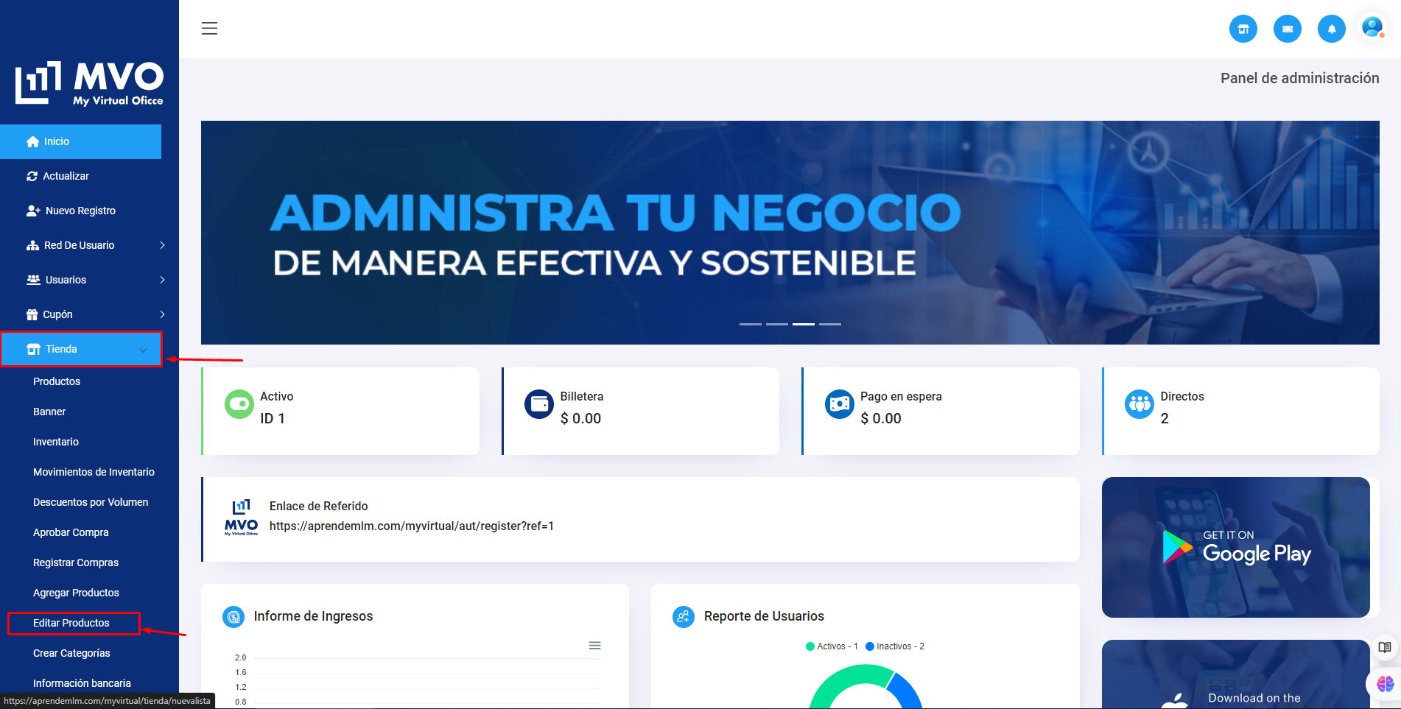This screenshot has width=1401, height=709.
Task: Click the hamburger menu icon
Action: pos(209,29)
